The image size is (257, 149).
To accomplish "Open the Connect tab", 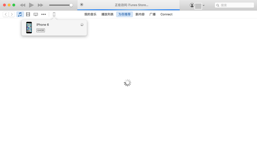I will [166, 14].
